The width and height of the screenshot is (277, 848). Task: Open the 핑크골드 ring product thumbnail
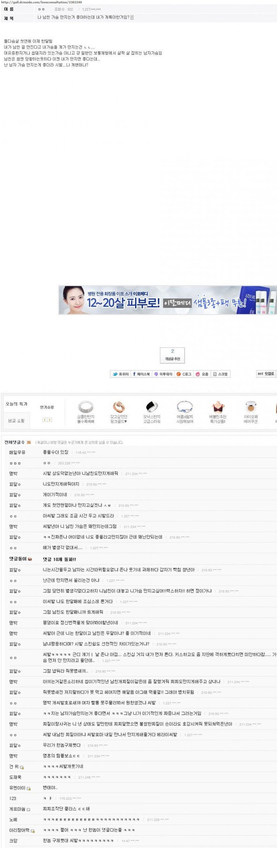(119, 407)
